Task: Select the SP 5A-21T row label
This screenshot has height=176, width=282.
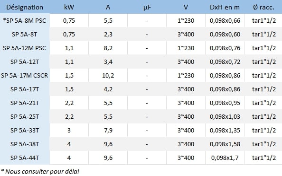Action: pos(25,103)
